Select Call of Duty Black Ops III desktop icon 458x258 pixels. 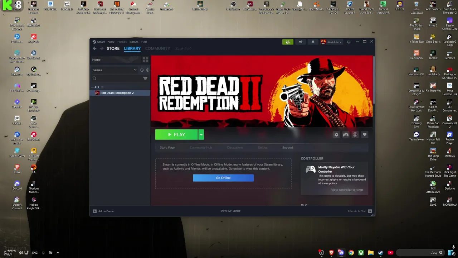click(117, 8)
